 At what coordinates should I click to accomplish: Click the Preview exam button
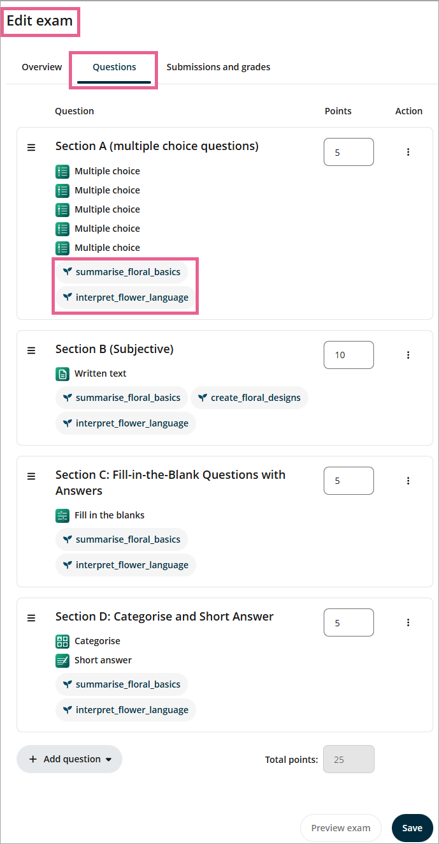pos(341,828)
